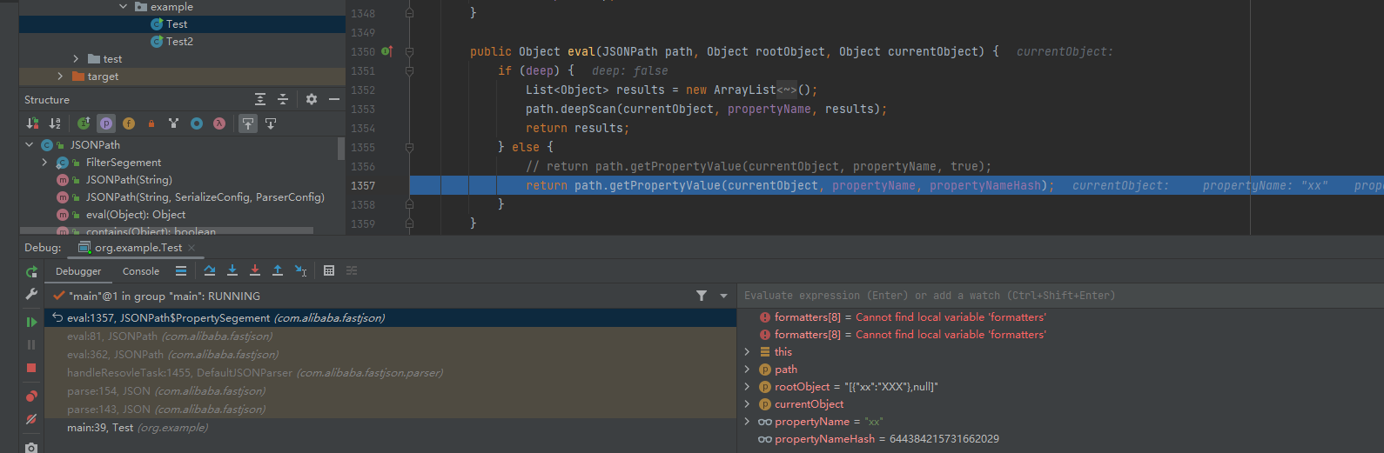1384x453 pixels.
Task: Sort structure by visibility
Action: [x=32, y=123]
